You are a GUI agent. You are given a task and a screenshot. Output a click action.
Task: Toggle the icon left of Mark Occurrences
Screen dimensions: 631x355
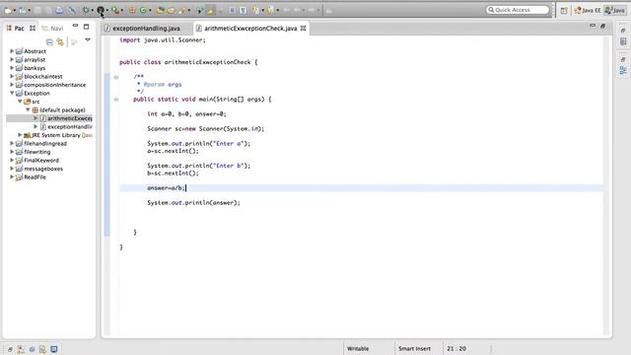199,10
